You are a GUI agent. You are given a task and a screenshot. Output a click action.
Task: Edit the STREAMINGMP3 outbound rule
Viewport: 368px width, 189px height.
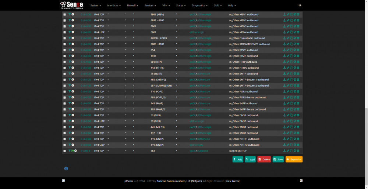tap(288, 44)
